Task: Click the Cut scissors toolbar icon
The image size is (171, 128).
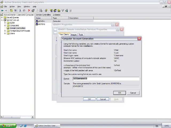Action: [20, 11]
